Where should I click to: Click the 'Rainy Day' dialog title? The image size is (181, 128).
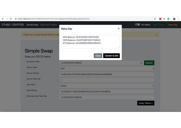[67, 29]
